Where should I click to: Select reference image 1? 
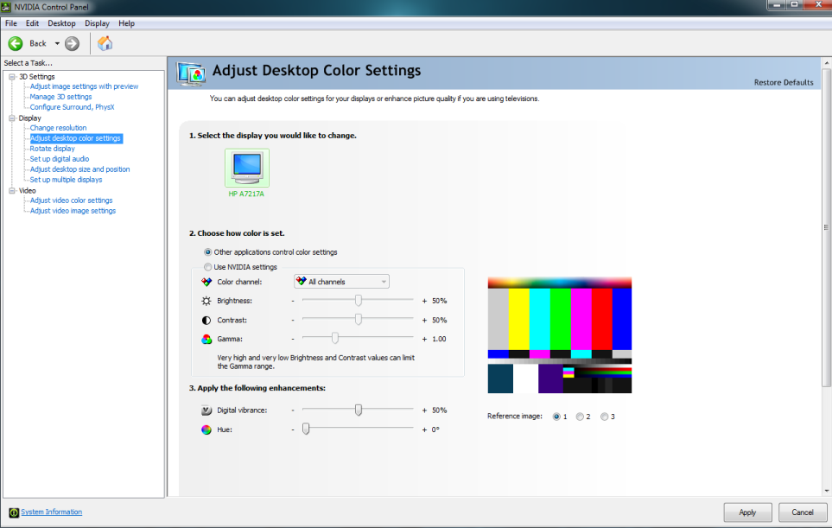[556, 417]
